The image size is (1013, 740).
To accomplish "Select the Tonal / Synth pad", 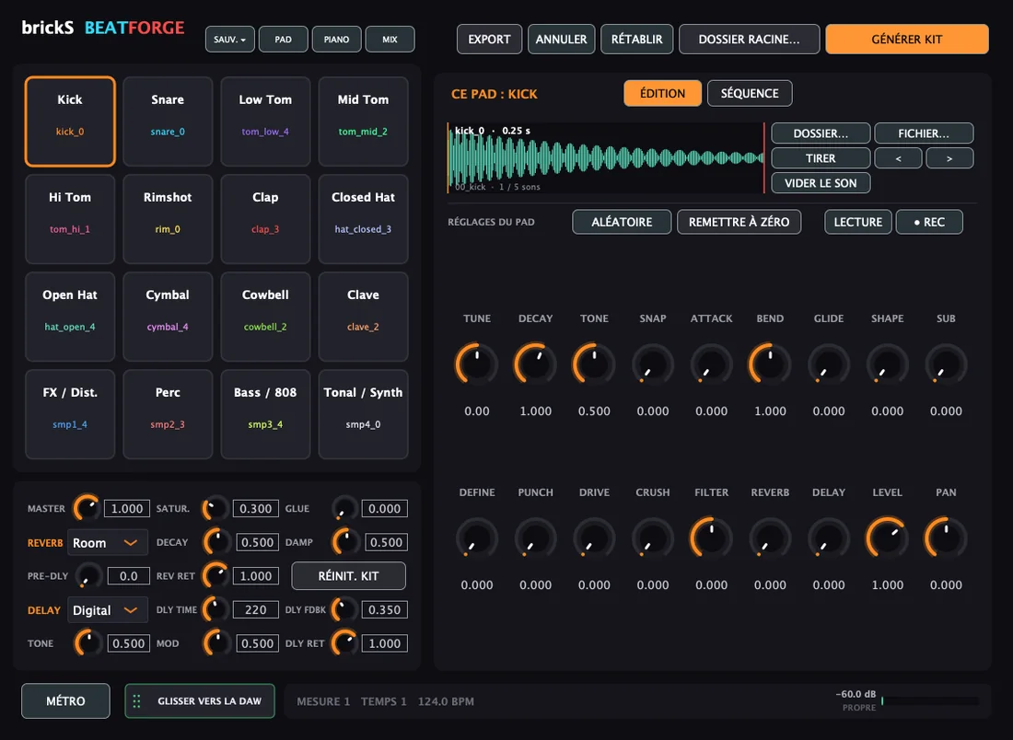I will point(363,414).
